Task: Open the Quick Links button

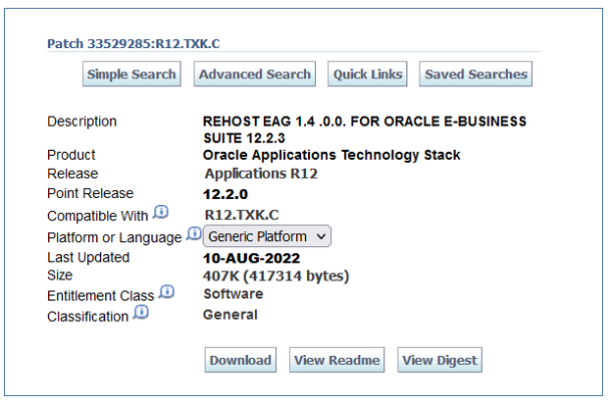Action: pyautogui.click(x=368, y=75)
